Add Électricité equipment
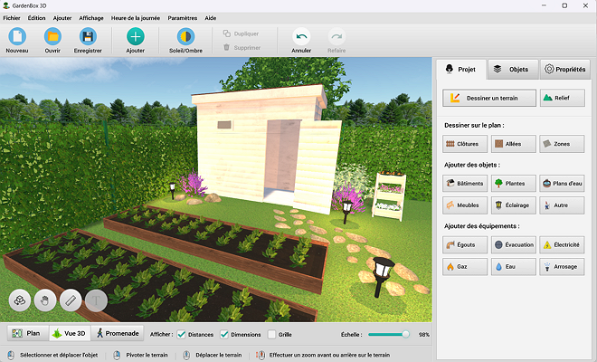This screenshot has height=362, width=597. [562, 244]
